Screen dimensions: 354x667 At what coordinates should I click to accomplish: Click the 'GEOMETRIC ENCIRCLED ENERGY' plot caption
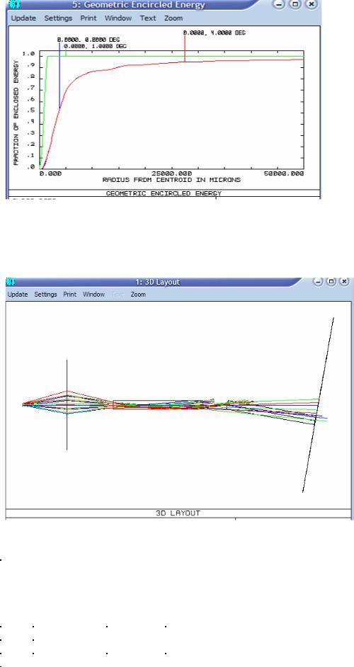pyautogui.click(x=164, y=193)
